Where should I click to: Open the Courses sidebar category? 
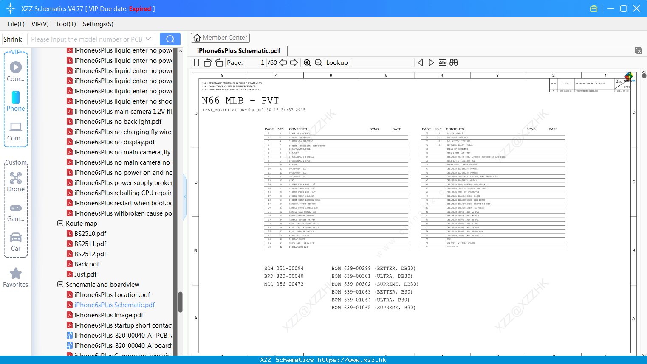click(x=16, y=72)
